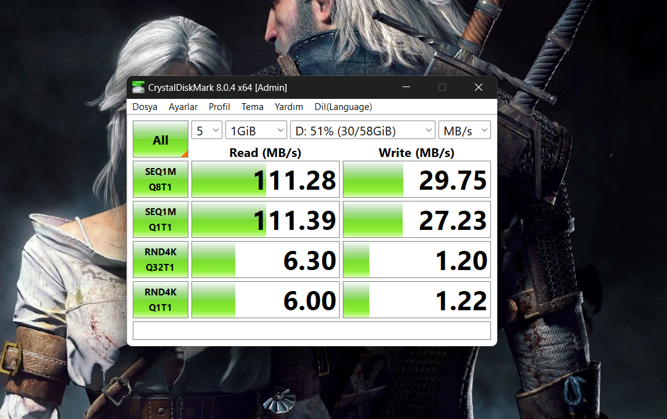Click the RND4K Q1T1 write value 1.22
Viewport: 667px width, 419px height.
pyautogui.click(x=417, y=300)
